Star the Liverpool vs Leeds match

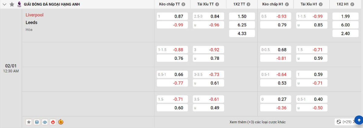(29, 122)
